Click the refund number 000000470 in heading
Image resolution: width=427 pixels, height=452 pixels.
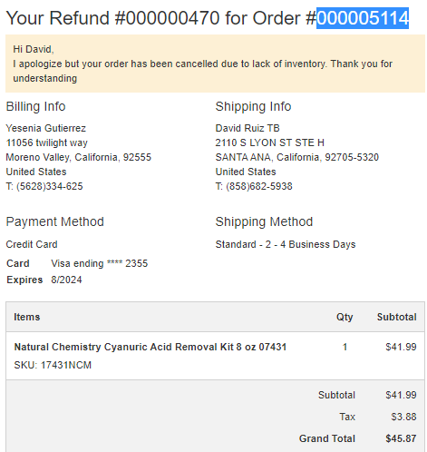pyautogui.click(x=172, y=18)
